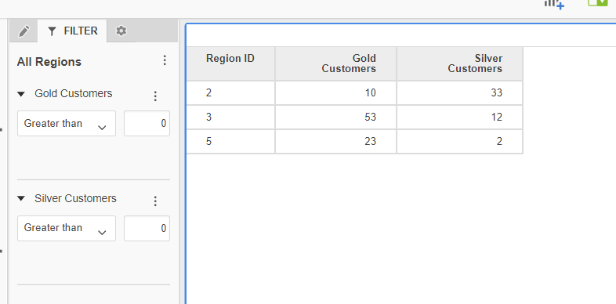Click the add chart icon at top
The width and height of the screenshot is (616, 304).
pos(554,4)
